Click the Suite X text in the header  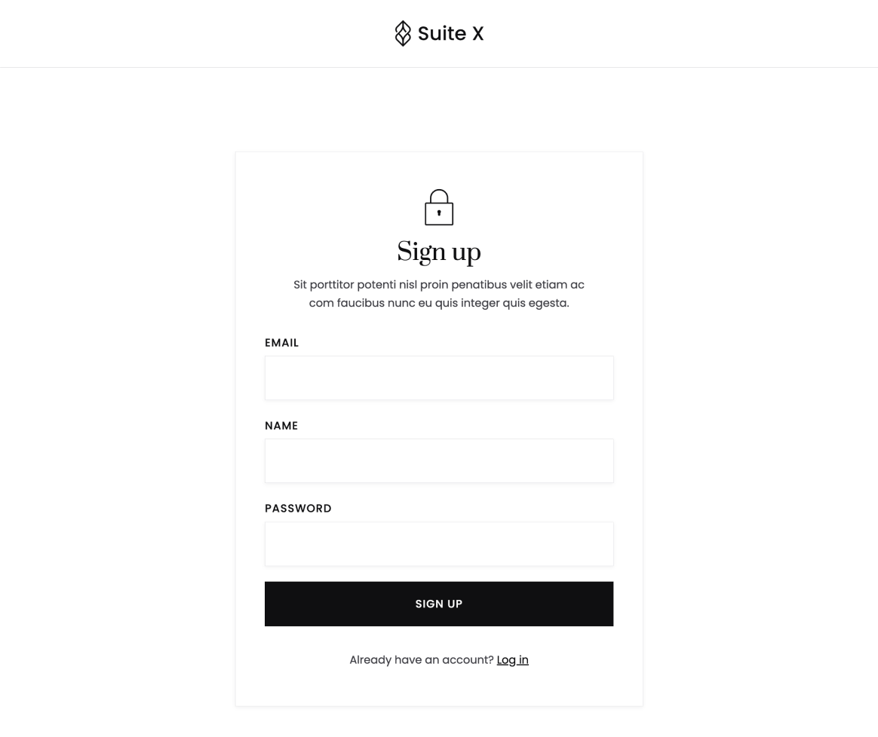pos(450,33)
